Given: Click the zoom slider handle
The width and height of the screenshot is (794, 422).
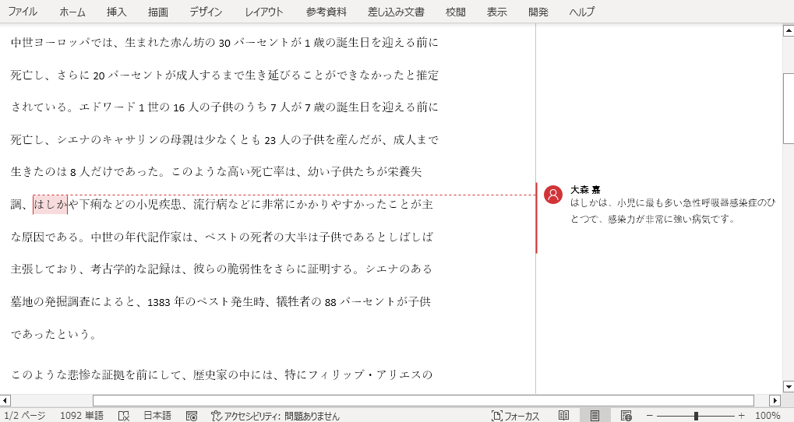Looking at the screenshot, I should pyautogui.click(x=696, y=416).
